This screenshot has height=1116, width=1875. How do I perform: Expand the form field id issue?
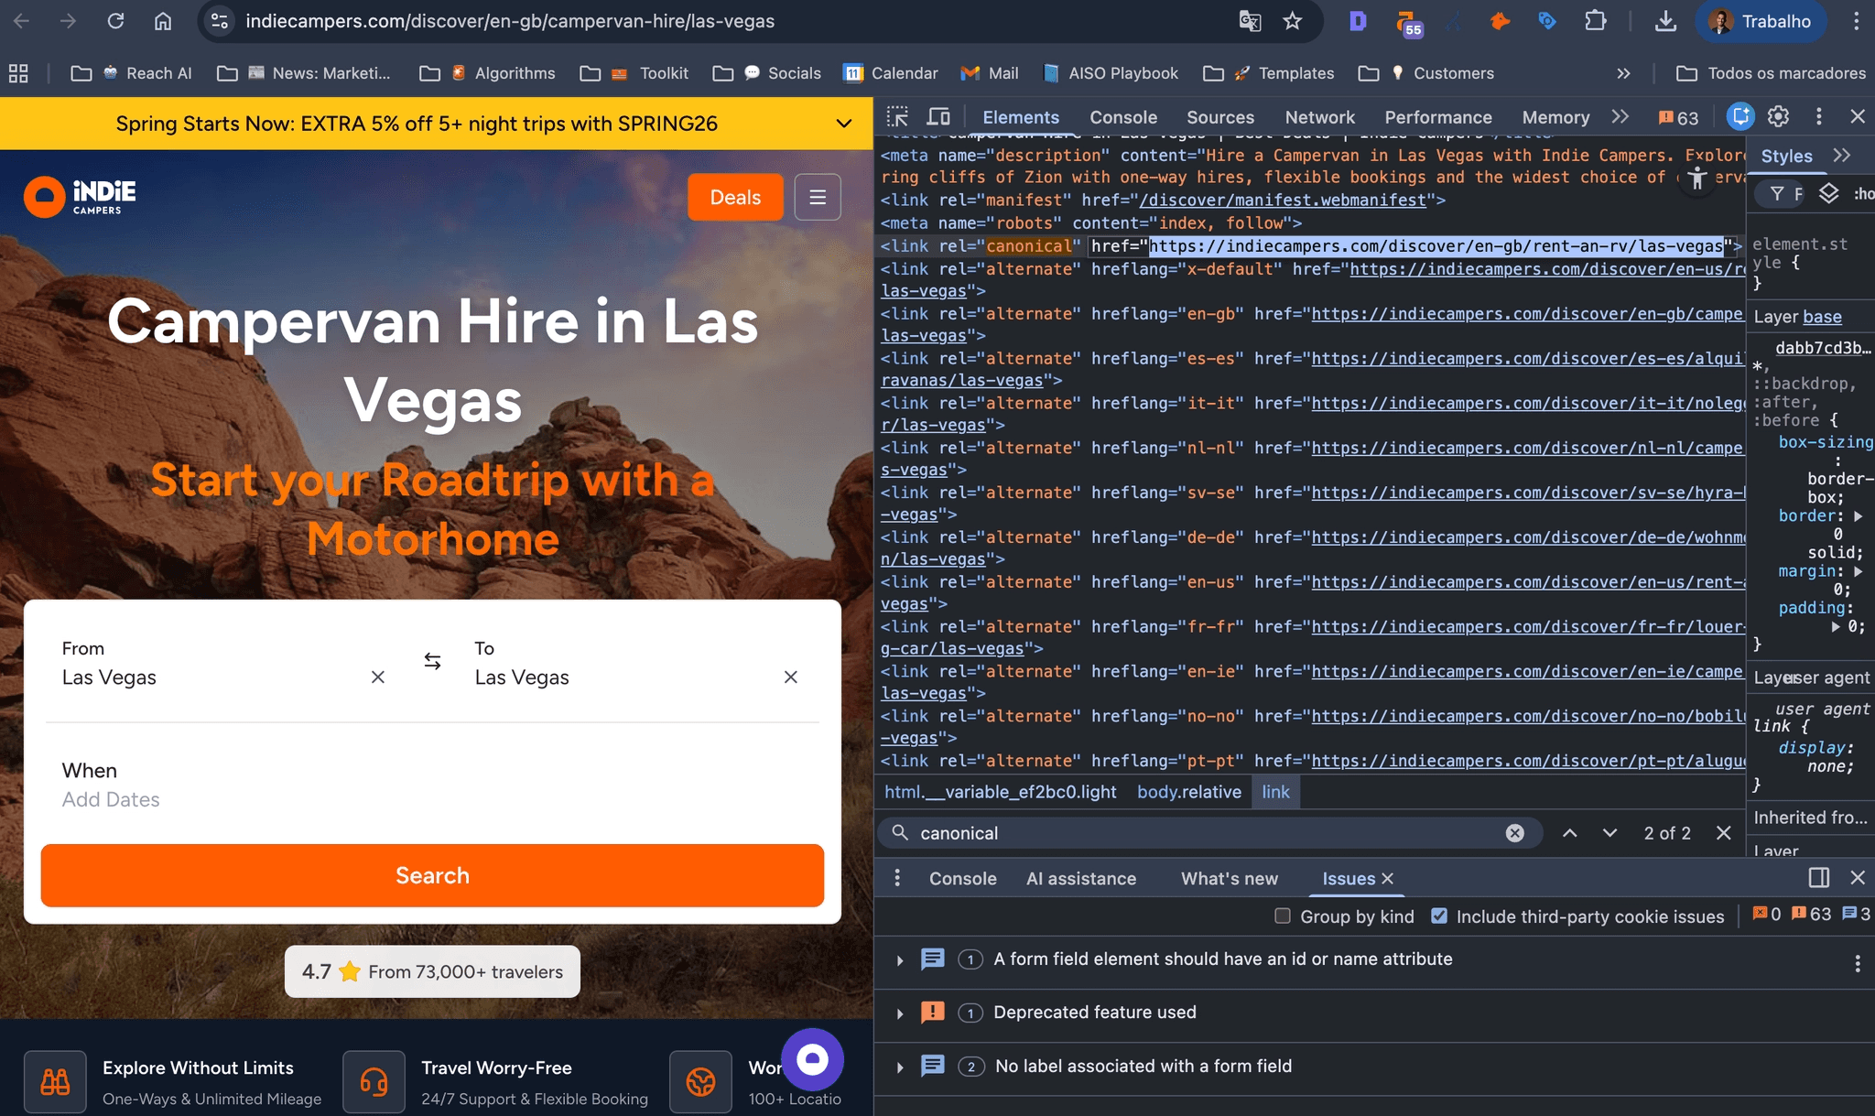(x=900, y=960)
